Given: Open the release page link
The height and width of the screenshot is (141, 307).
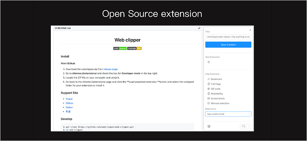Looking at the screenshot, I should click(x=110, y=69).
